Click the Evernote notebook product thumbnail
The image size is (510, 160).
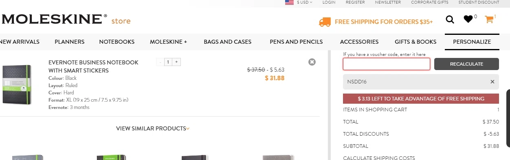click(17, 85)
